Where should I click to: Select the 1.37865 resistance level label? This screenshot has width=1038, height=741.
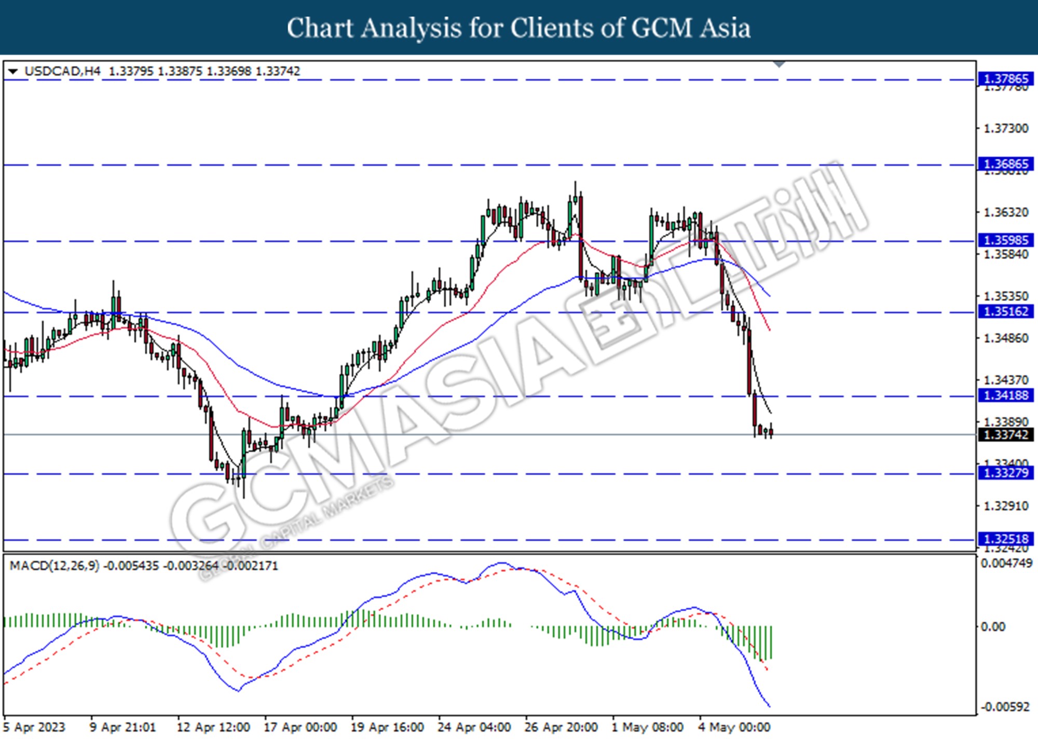1006,79
